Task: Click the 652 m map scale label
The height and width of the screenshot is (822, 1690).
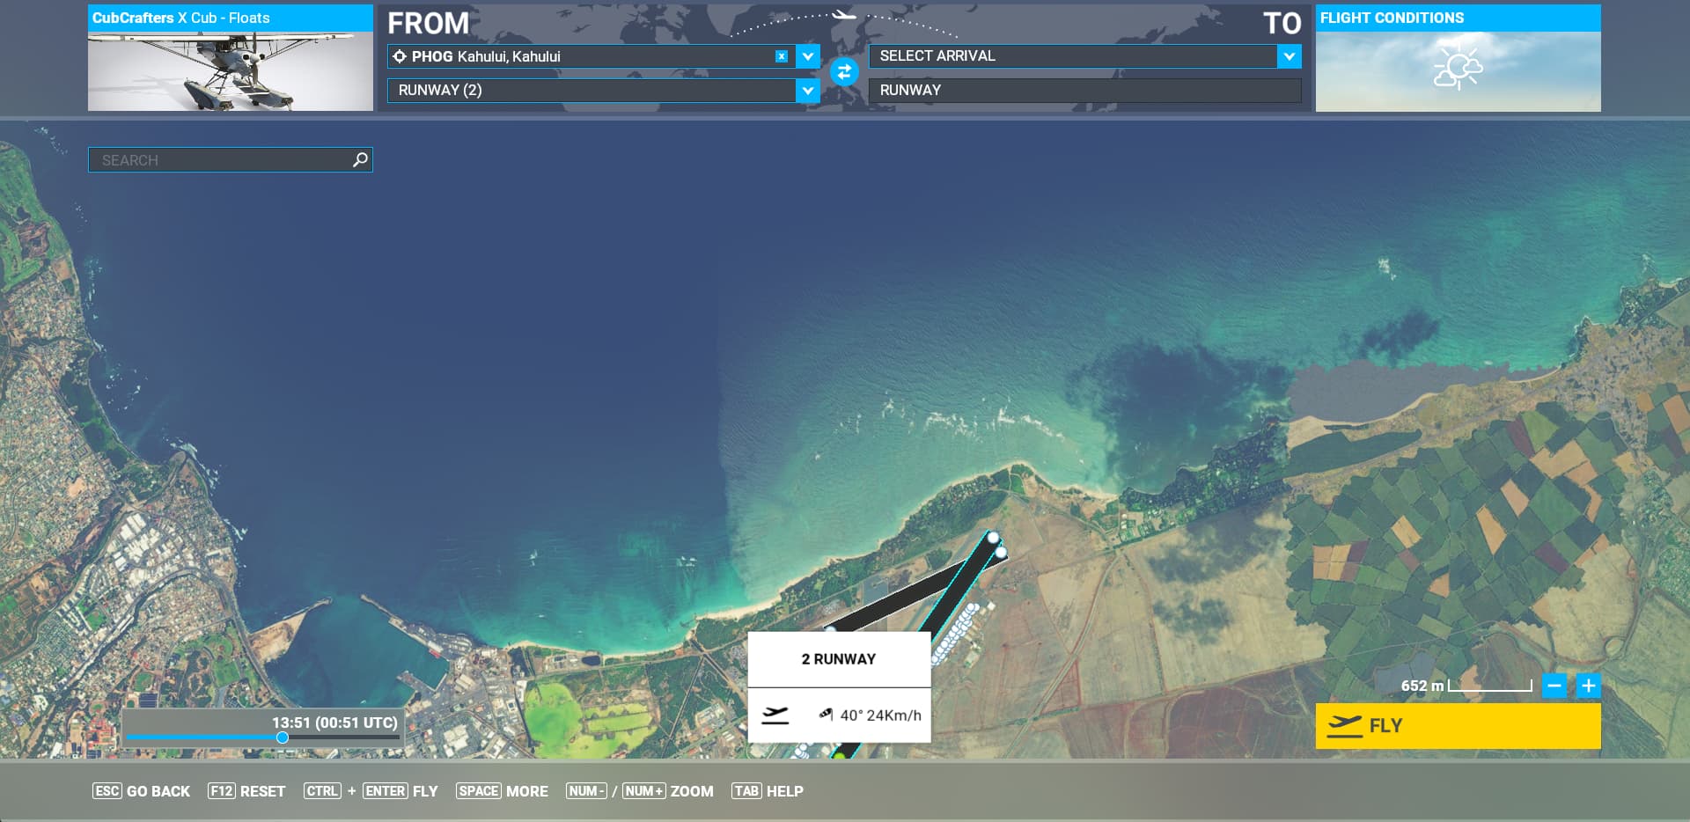Action: tap(1422, 686)
